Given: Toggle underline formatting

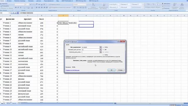Looking at the screenshot, I should [21, 8].
